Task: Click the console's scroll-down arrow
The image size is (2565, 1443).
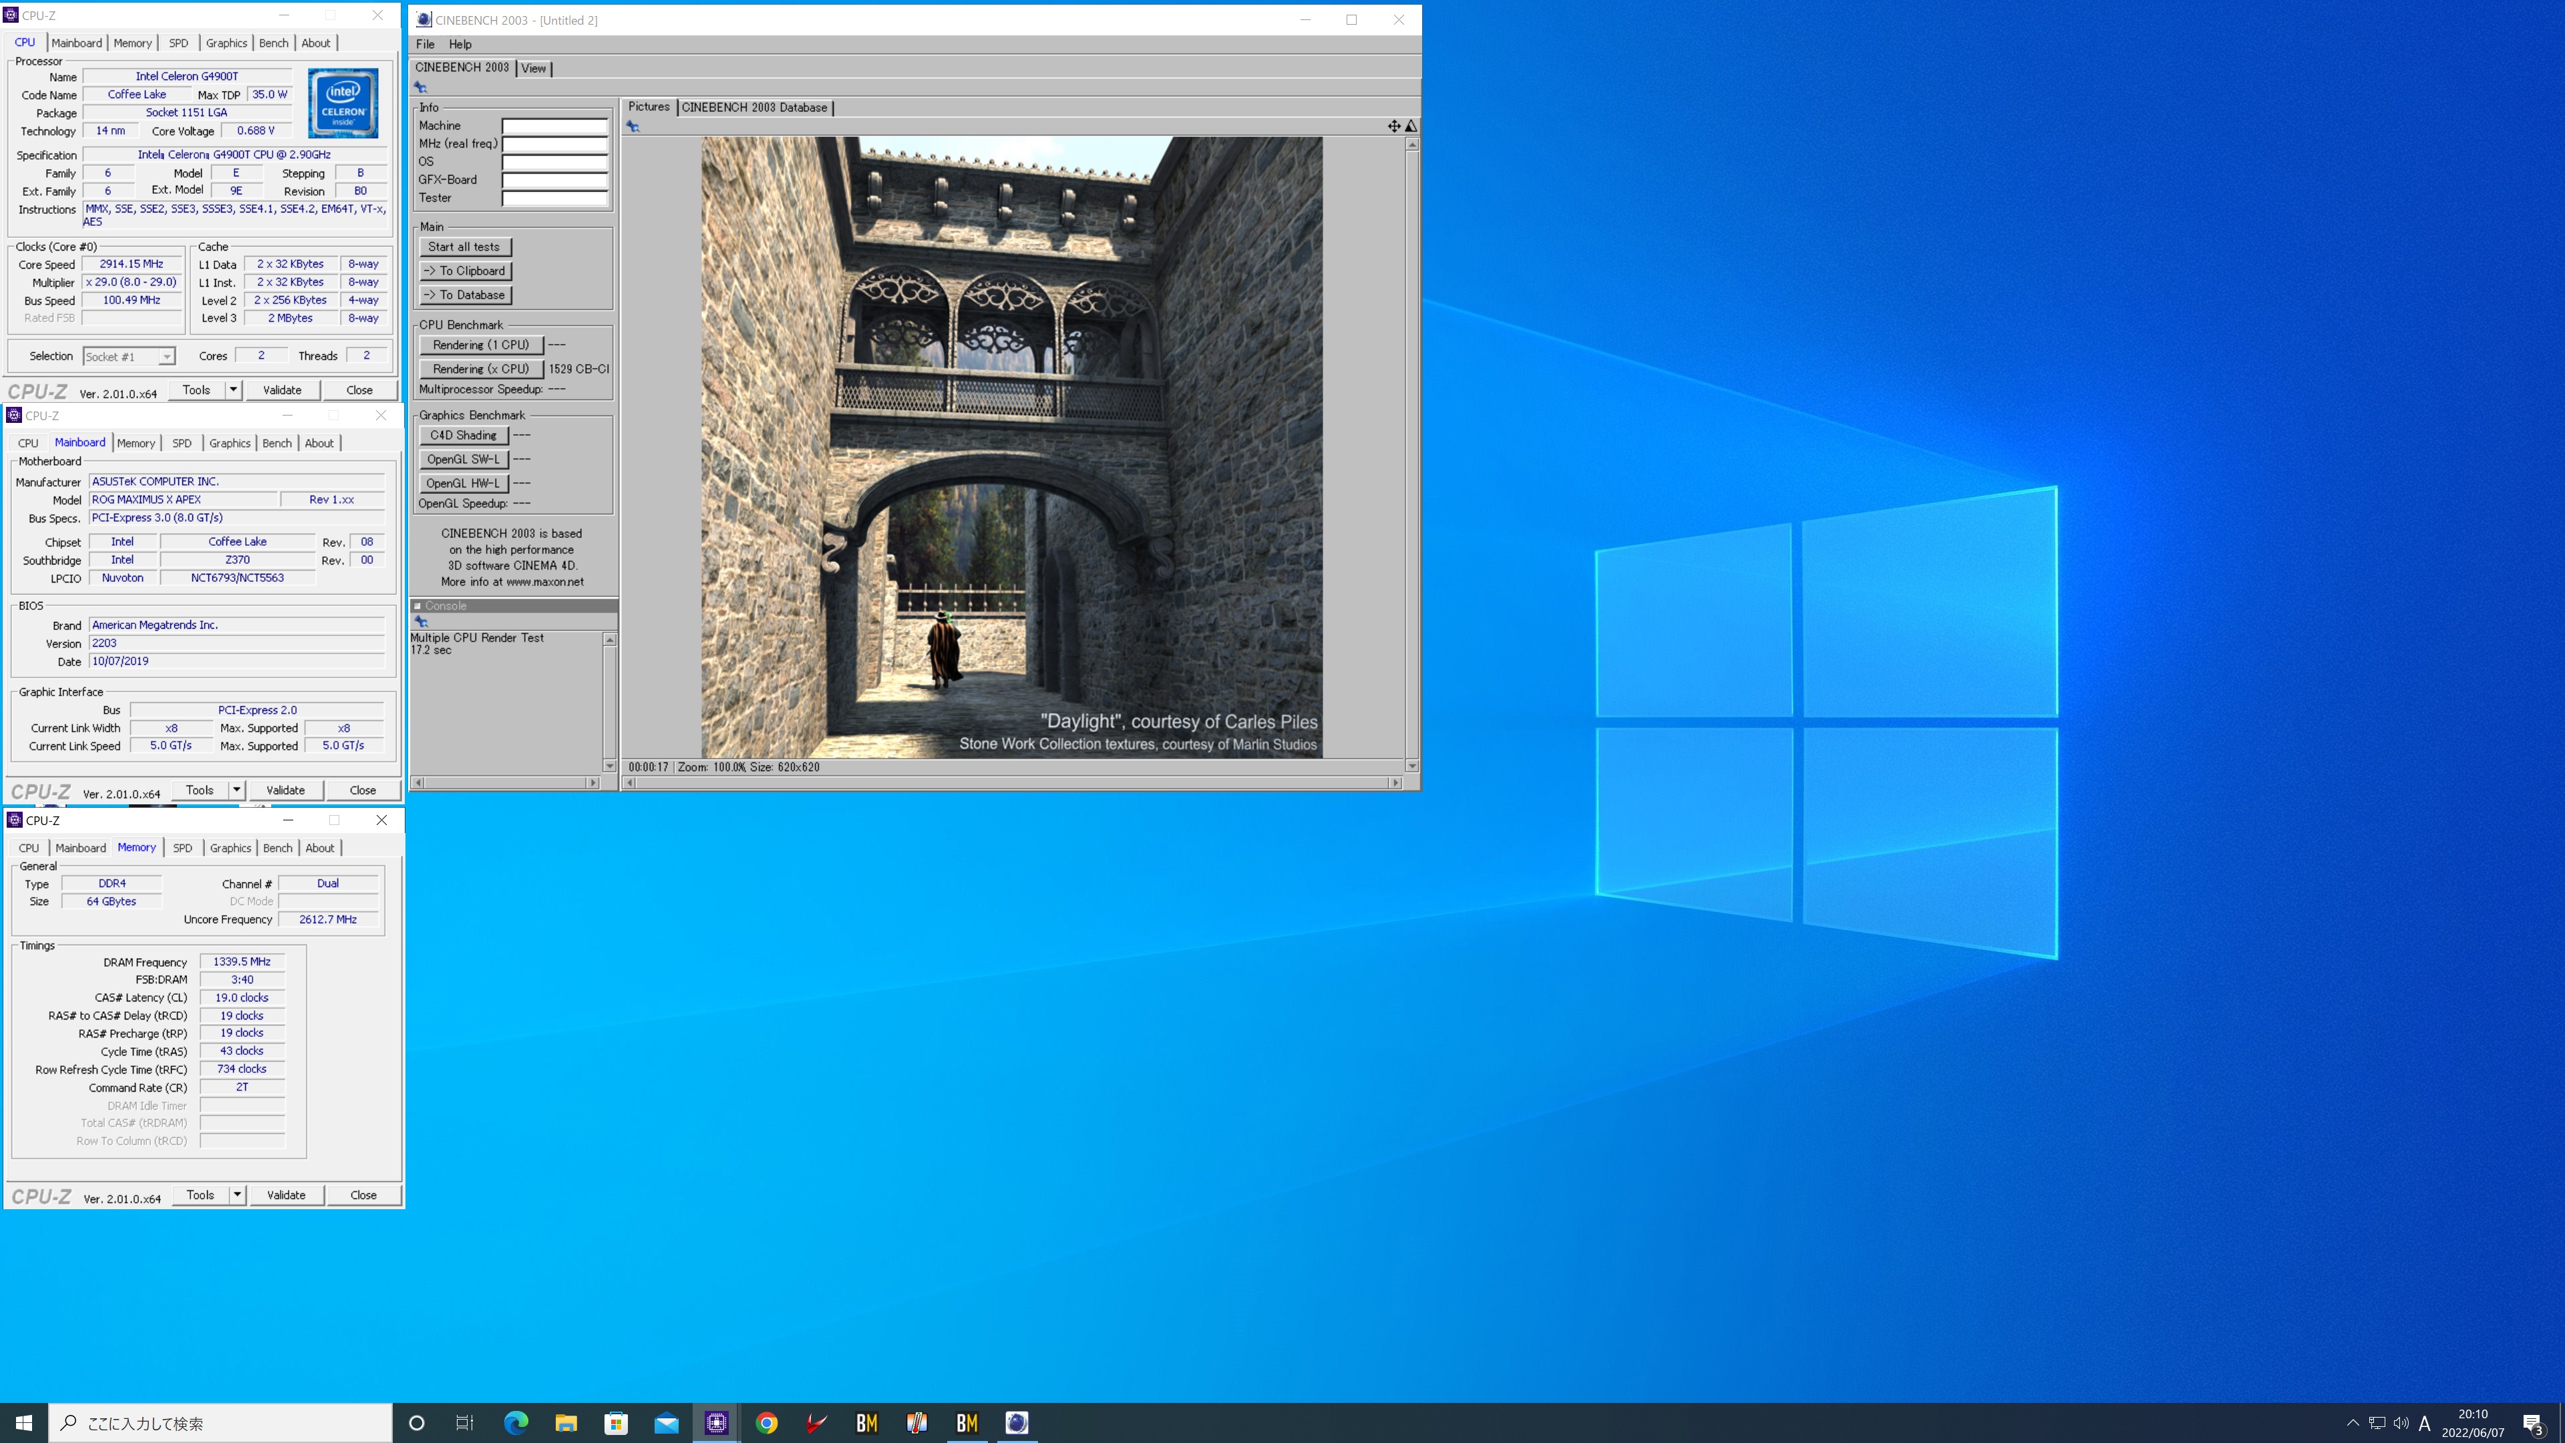Action: [x=609, y=766]
